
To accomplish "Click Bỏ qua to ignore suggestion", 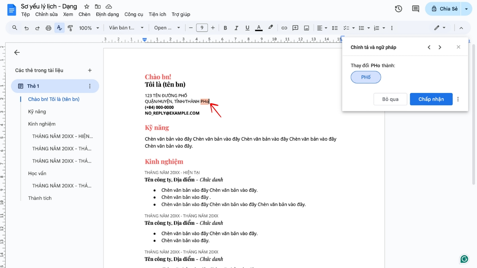I will 390,99.
